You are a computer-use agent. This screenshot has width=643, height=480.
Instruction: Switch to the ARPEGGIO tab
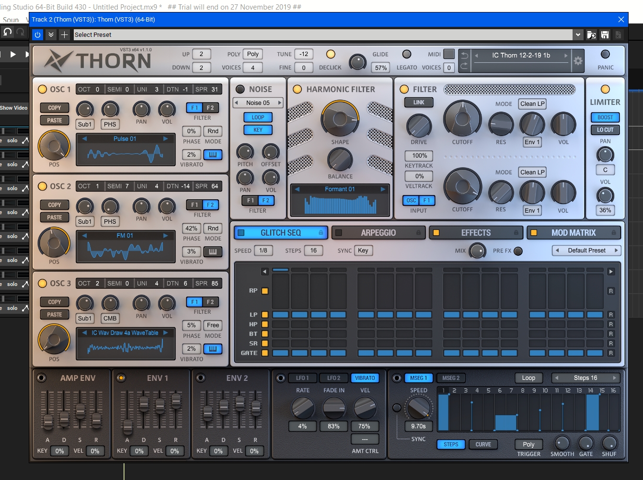379,233
